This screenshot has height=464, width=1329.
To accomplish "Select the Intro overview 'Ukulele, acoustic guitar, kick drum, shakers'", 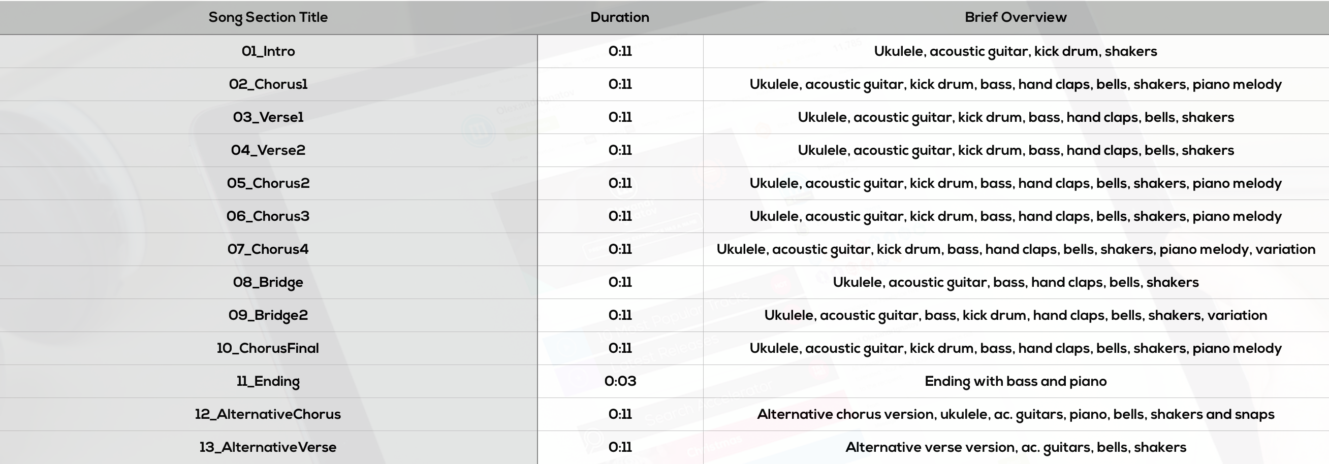I will coord(1016,52).
